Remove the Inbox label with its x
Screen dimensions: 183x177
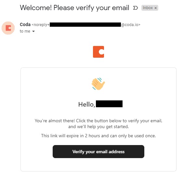155,8
